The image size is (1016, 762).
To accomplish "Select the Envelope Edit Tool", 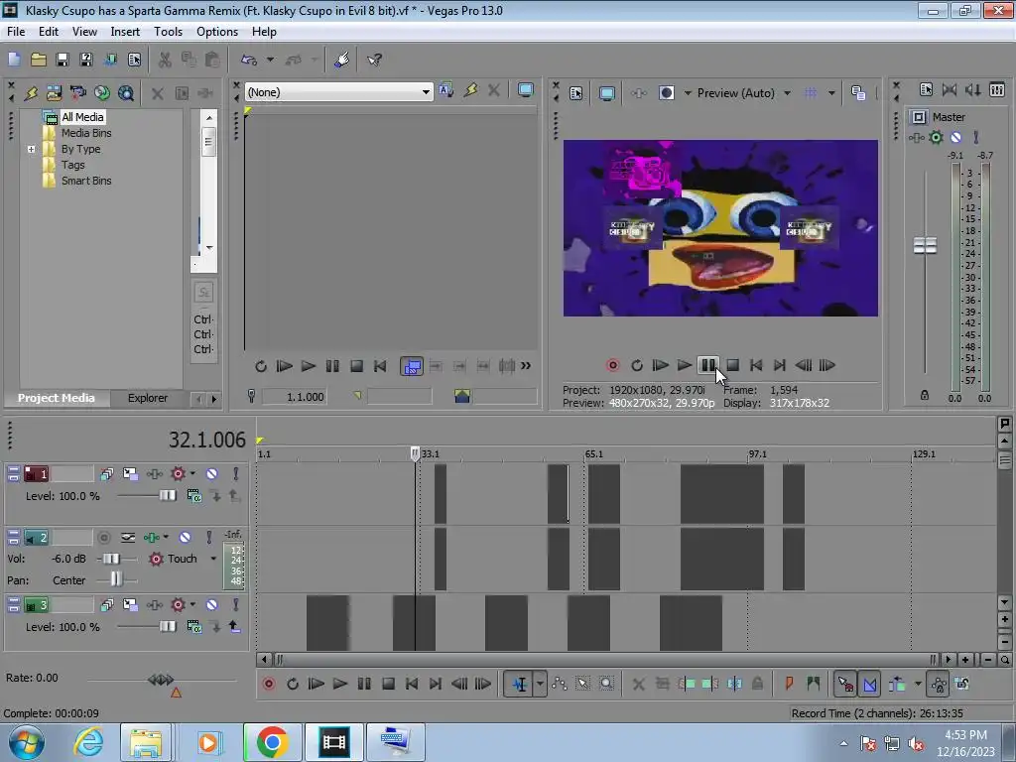I will [x=560, y=684].
